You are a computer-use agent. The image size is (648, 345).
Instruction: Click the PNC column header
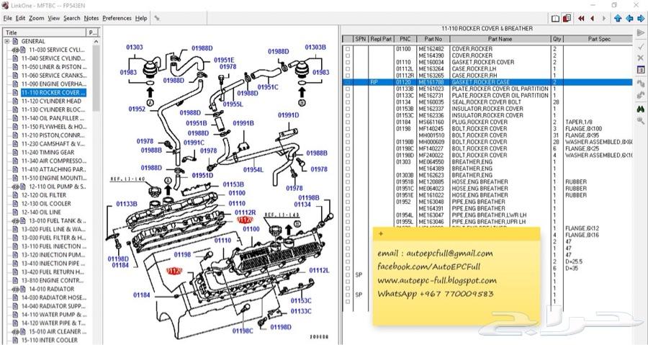click(405, 39)
